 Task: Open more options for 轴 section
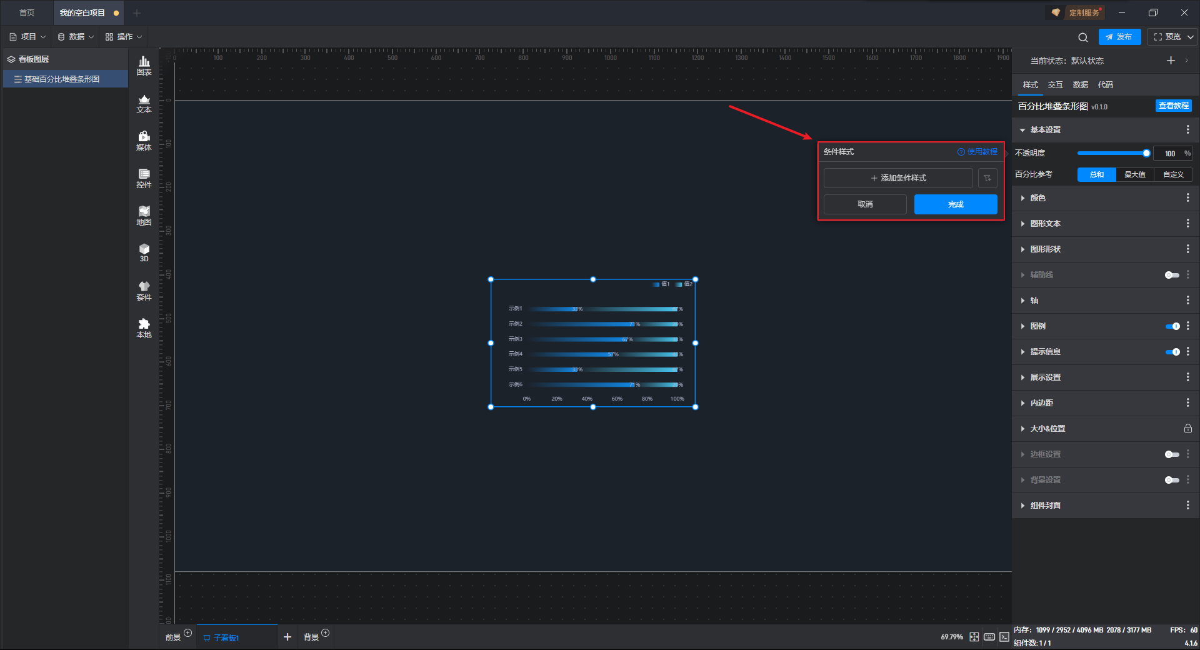pyautogui.click(x=1188, y=300)
